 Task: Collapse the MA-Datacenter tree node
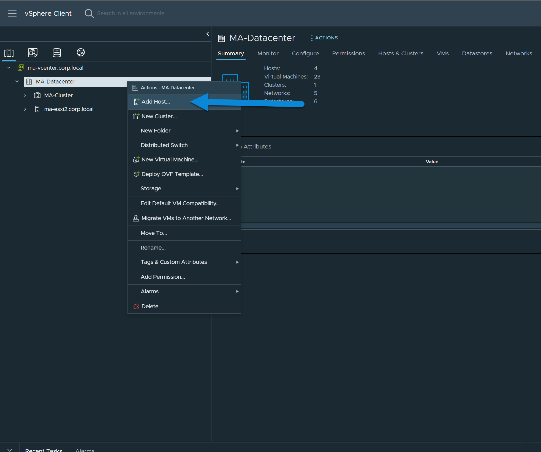pos(17,82)
